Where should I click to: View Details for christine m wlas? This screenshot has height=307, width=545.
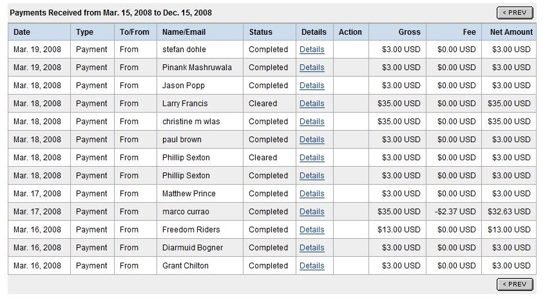pyautogui.click(x=312, y=122)
